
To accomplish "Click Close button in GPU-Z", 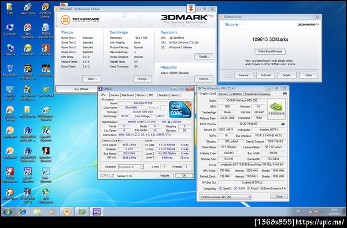I will (279, 196).
